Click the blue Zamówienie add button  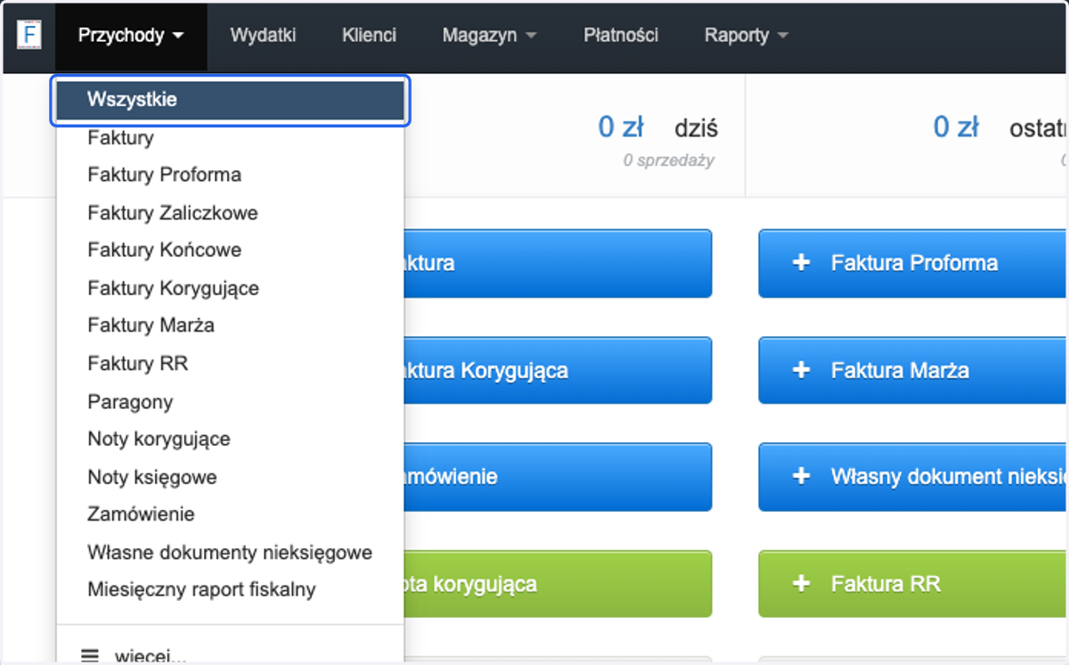[558, 477]
